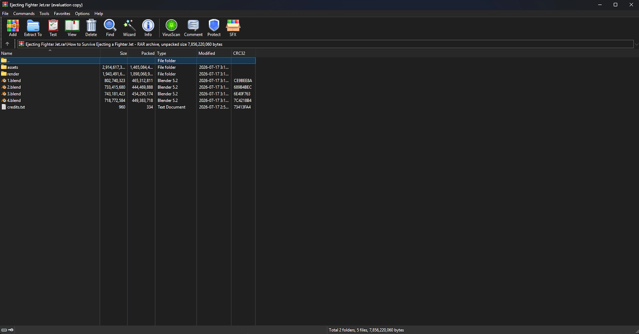
Task: Select the assets folder
Action: (13, 67)
